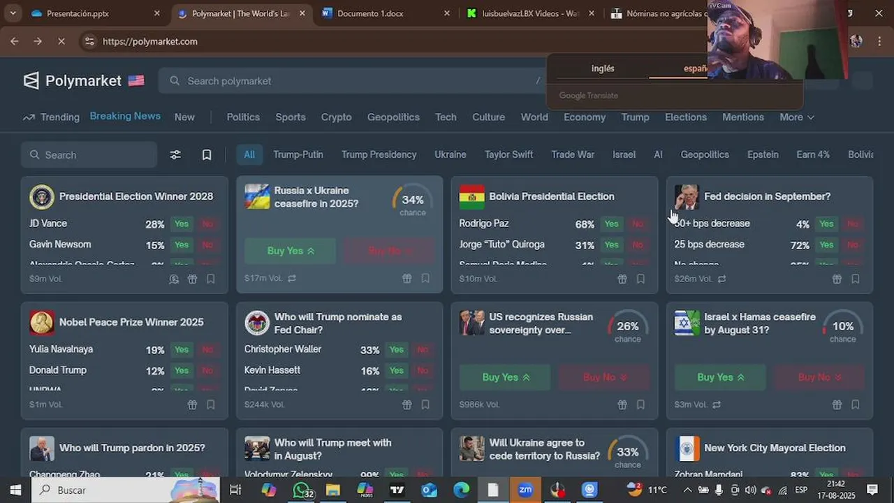Select the Trump-Putin topic filter
894x503 pixels.
[x=298, y=155]
